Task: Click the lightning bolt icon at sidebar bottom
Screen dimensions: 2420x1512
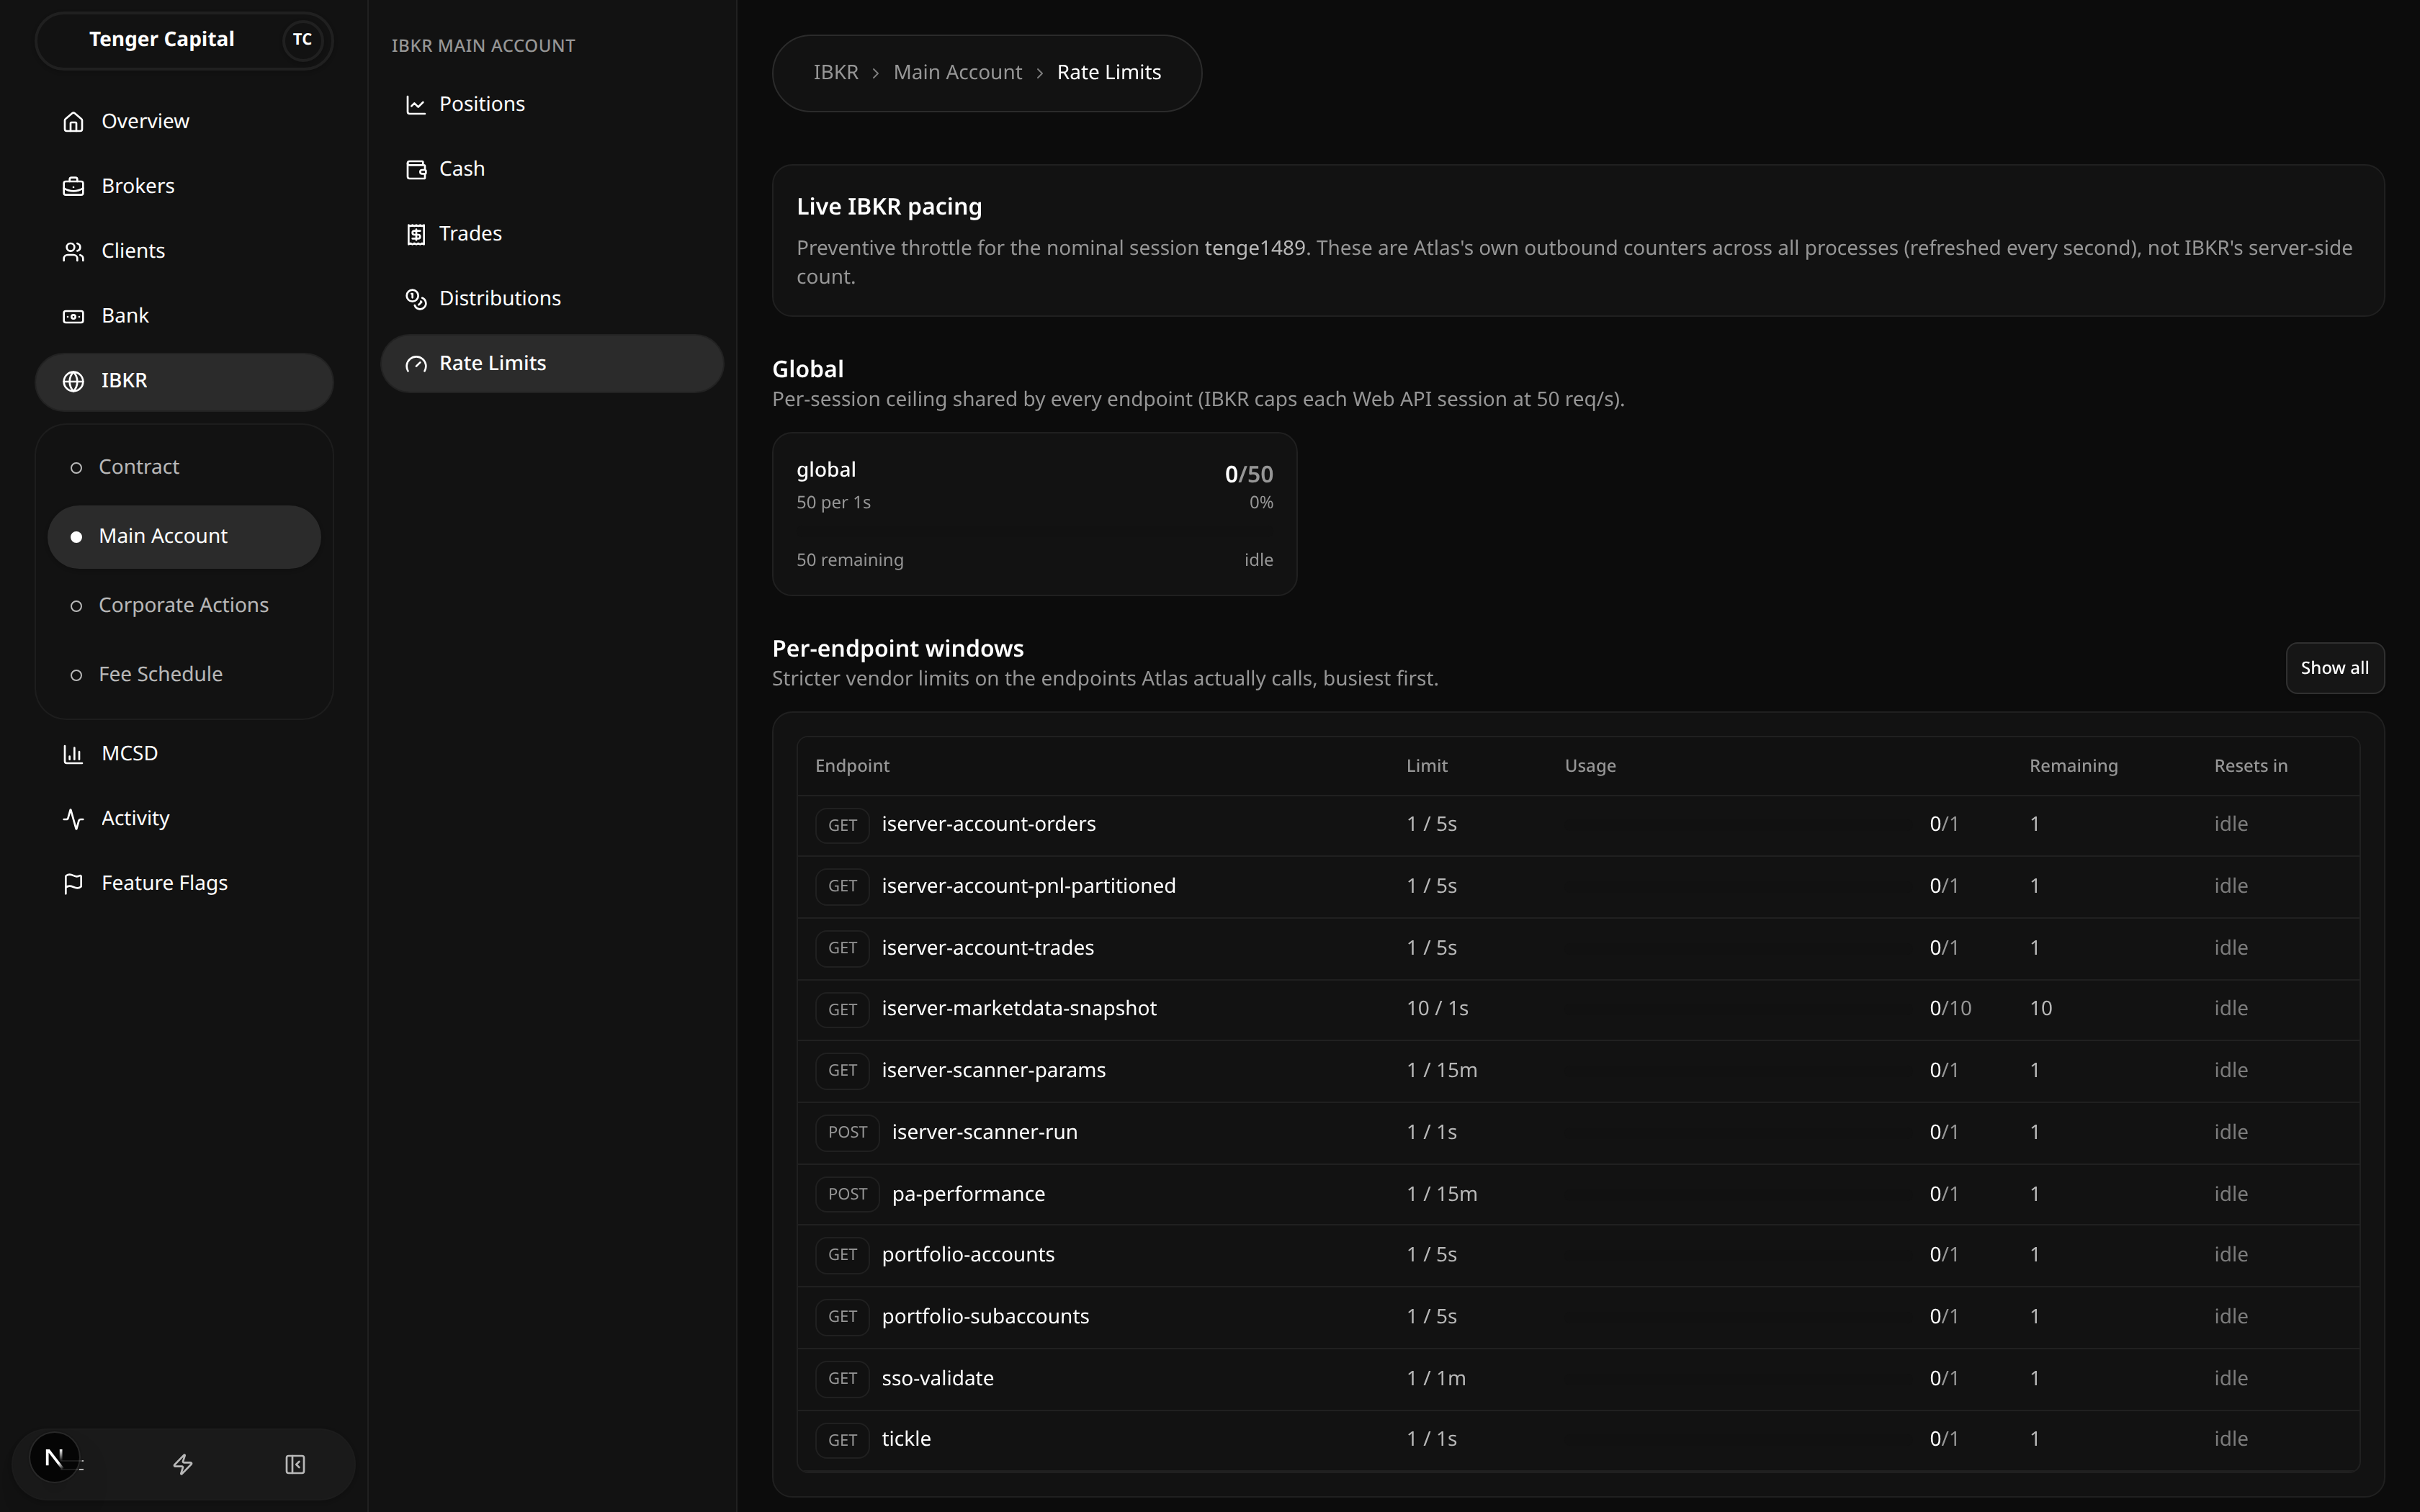Action: pos(183,1464)
